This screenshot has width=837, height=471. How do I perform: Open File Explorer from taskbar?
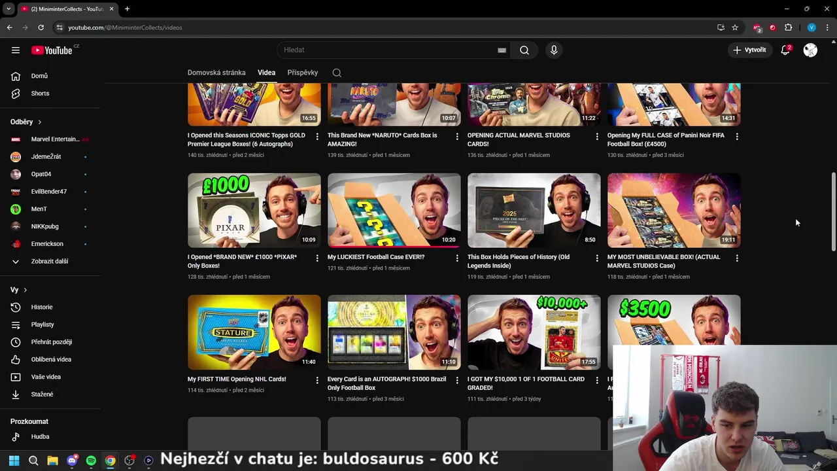point(52,461)
